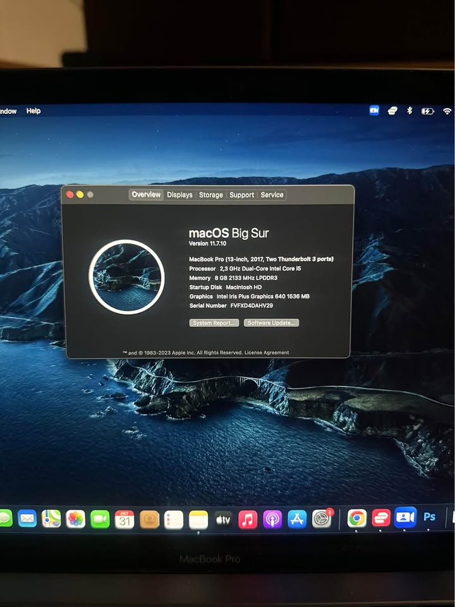The width and height of the screenshot is (455, 607).
Task: Switch to the Displays tab
Action: coord(179,195)
